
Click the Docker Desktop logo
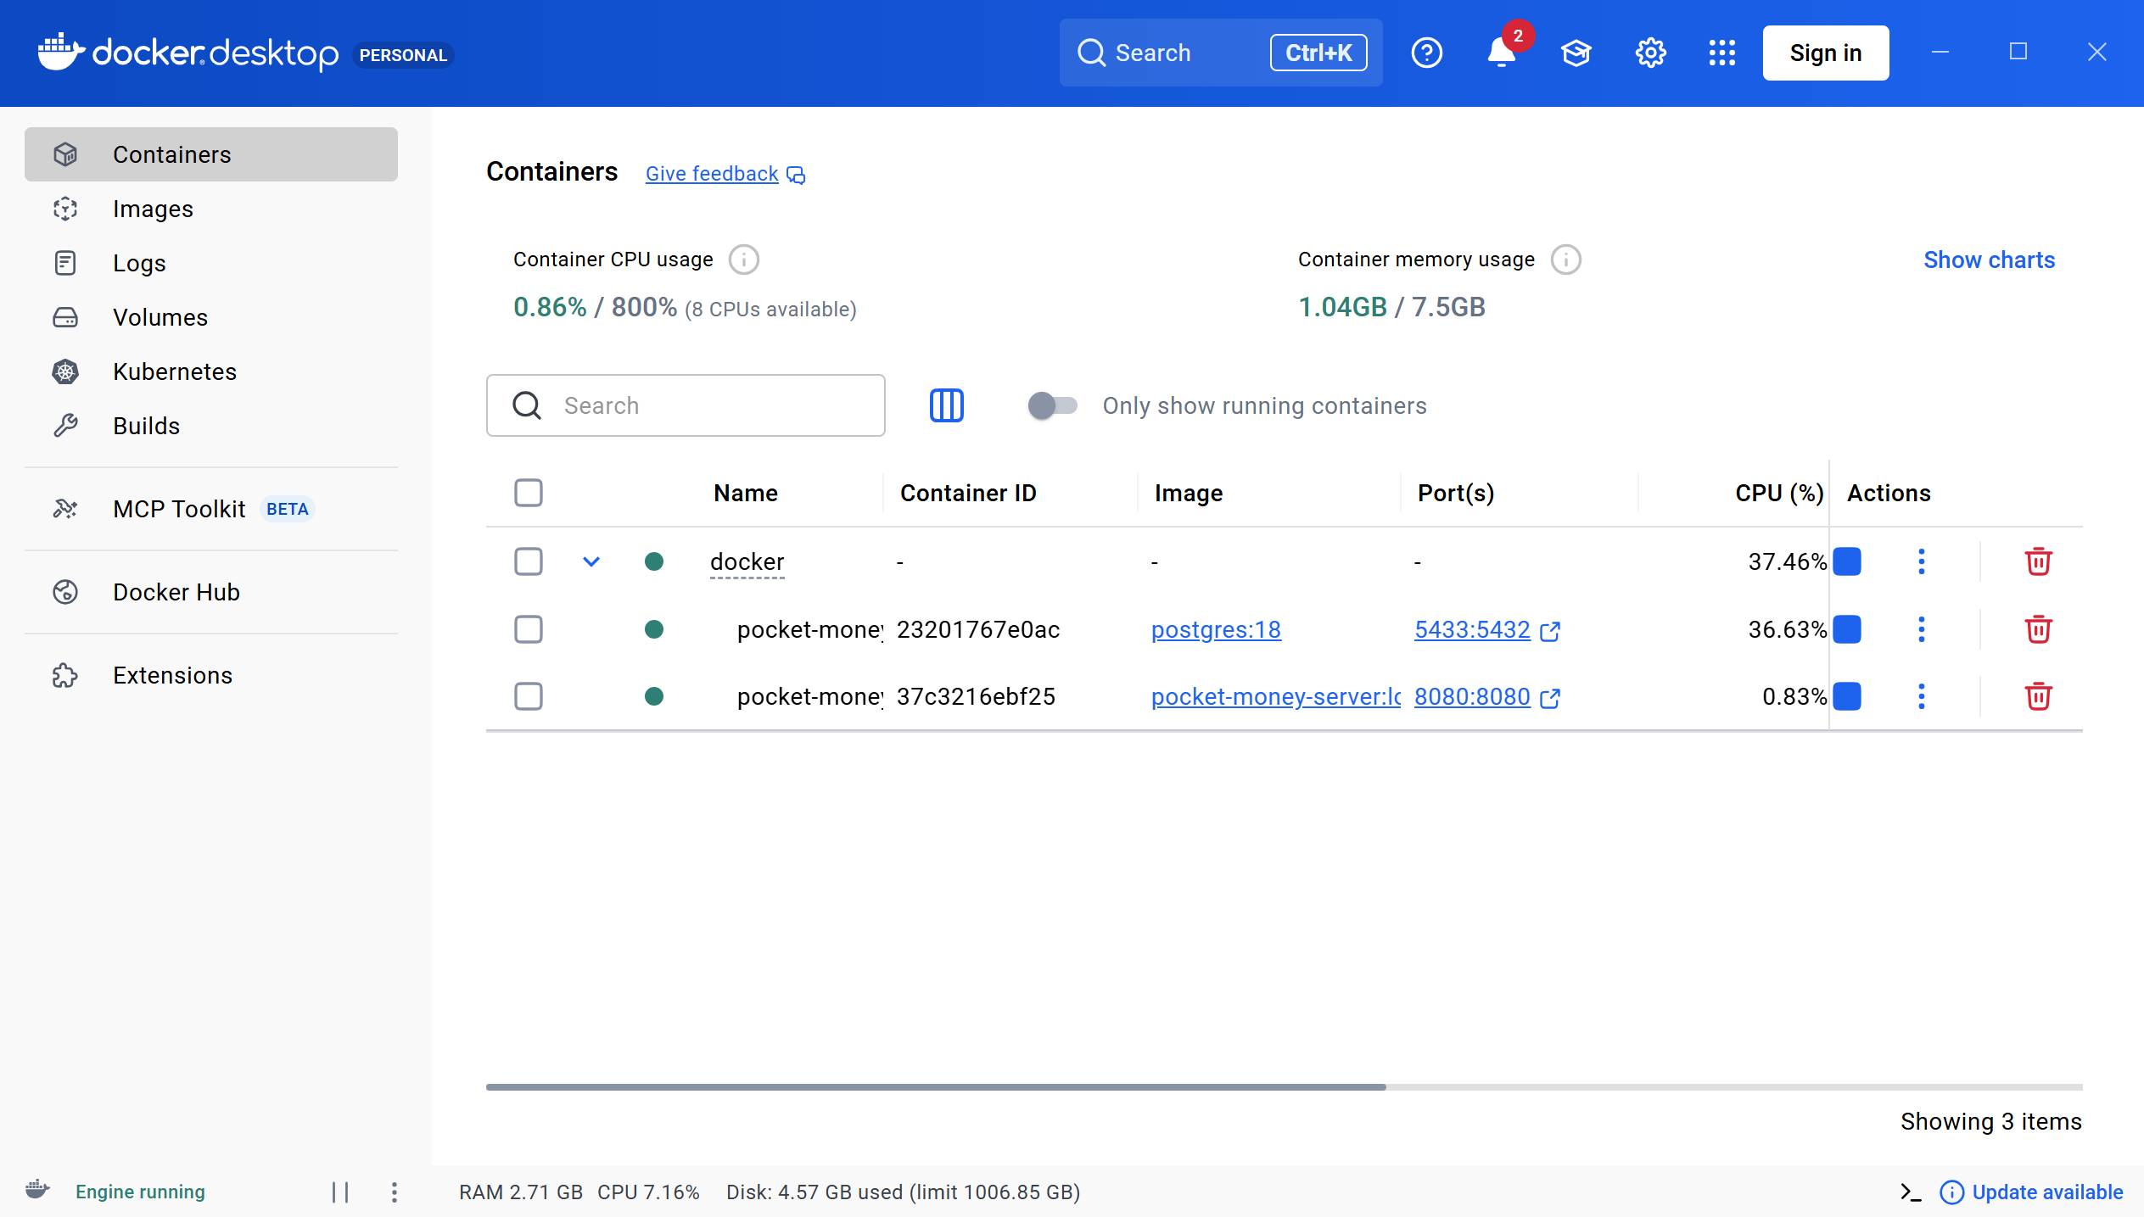[x=188, y=53]
